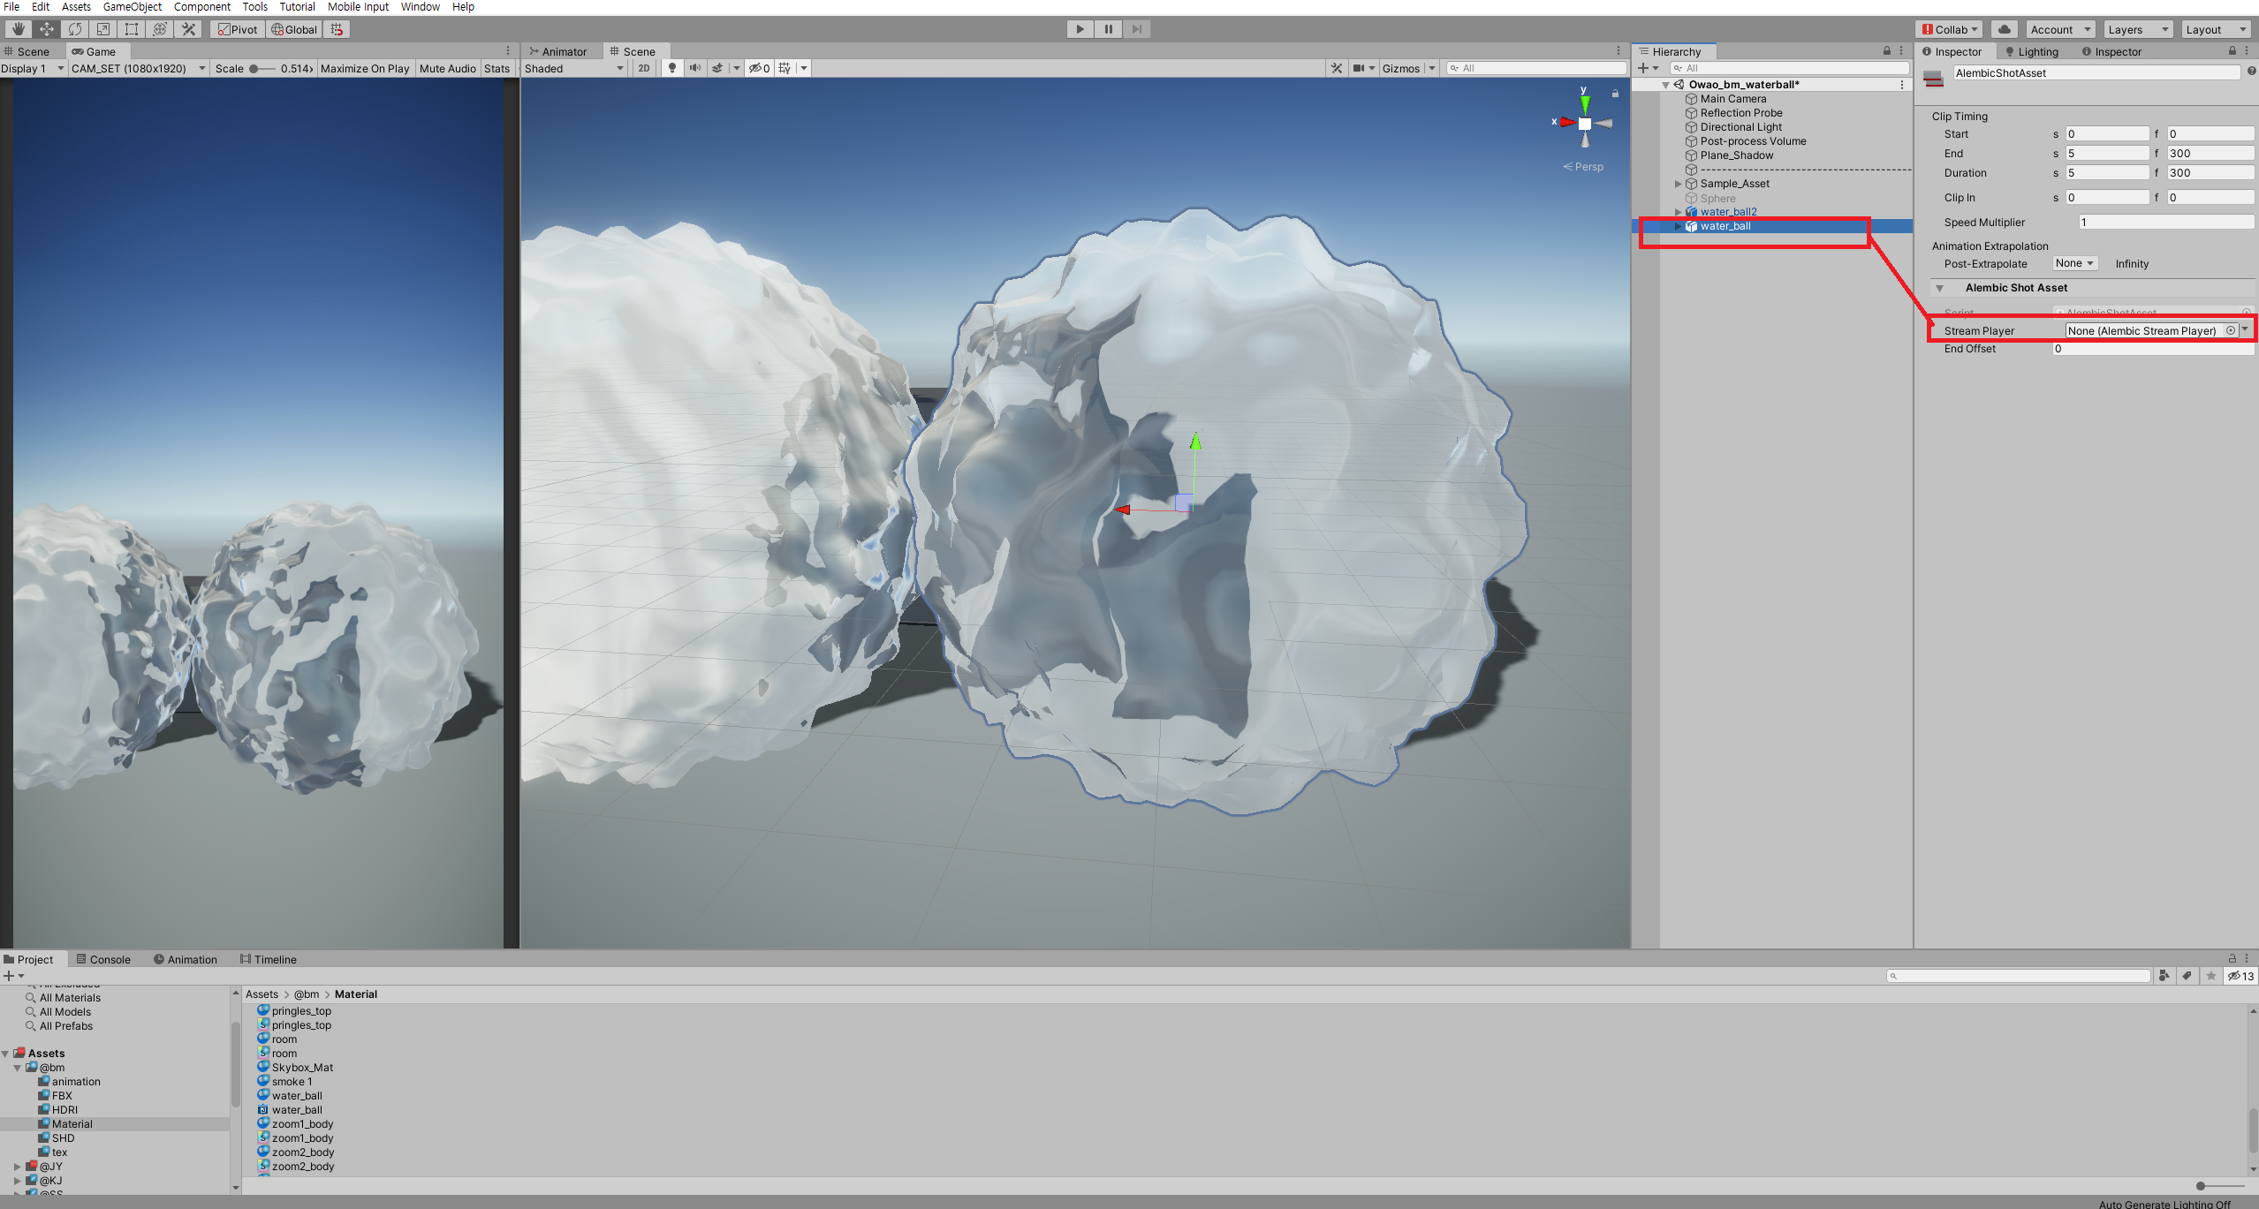Open the GameObject menu

pyautogui.click(x=132, y=6)
